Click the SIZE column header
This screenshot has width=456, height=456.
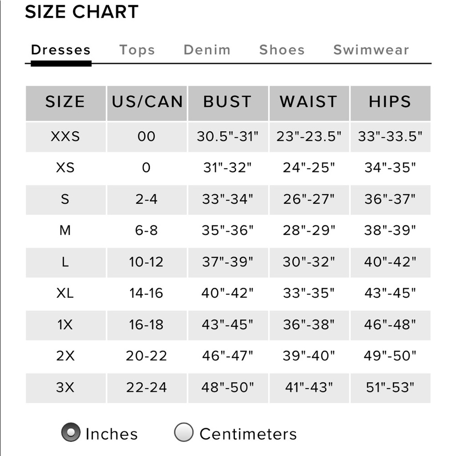66,103
